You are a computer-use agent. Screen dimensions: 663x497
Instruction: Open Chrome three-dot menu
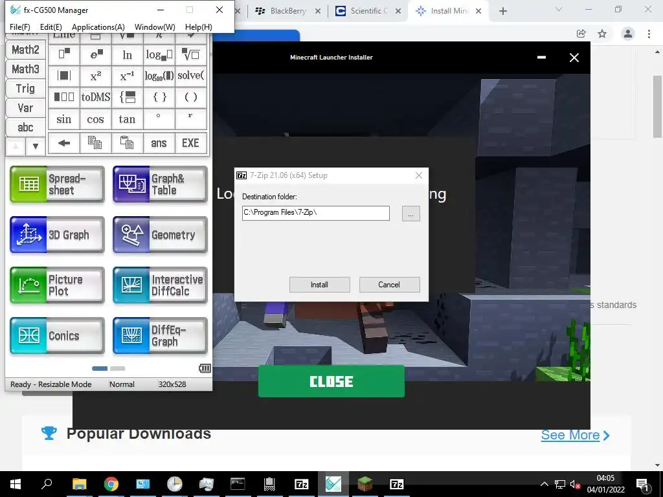(x=649, y=34)
